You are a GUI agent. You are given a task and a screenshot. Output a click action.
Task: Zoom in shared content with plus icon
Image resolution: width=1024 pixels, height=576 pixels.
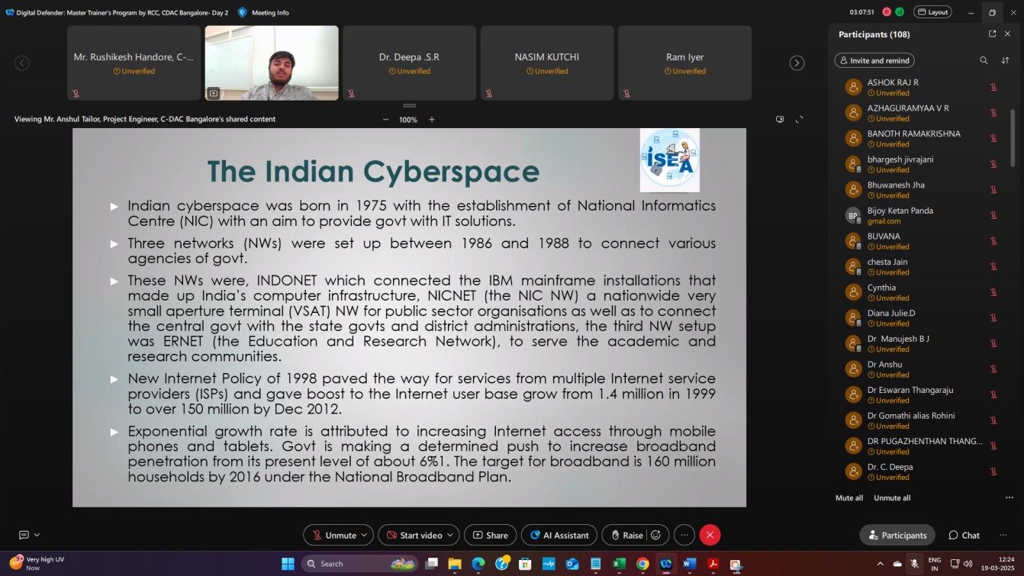(x=432, y=120)
